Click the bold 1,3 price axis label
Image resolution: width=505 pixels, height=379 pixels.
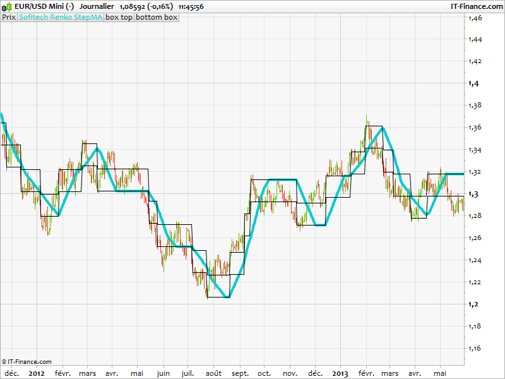(x=473, y=194)
